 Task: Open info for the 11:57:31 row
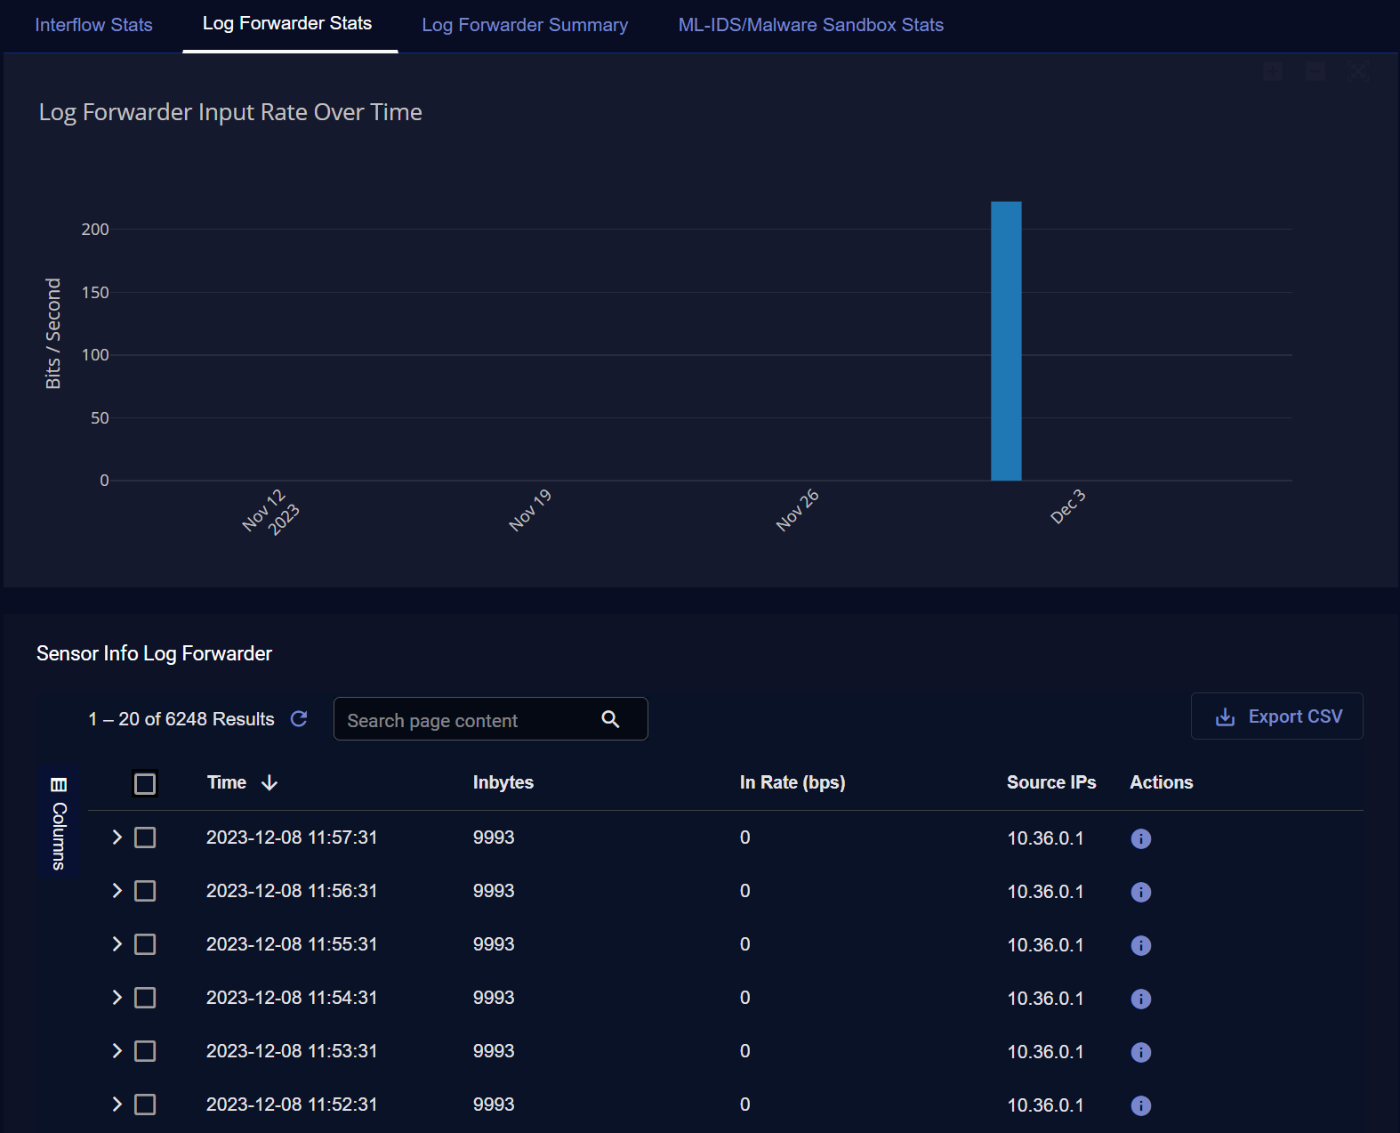pos(1140,838)
